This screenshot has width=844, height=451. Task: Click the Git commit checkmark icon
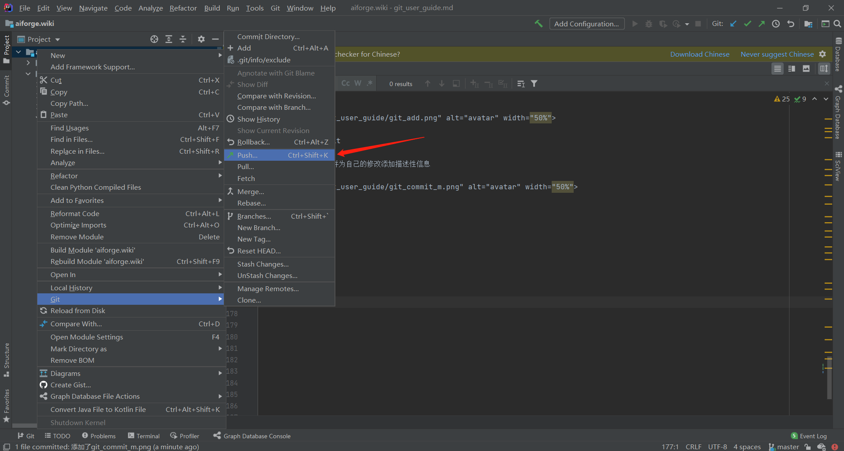pyautogui.click(x=747, y=24)
